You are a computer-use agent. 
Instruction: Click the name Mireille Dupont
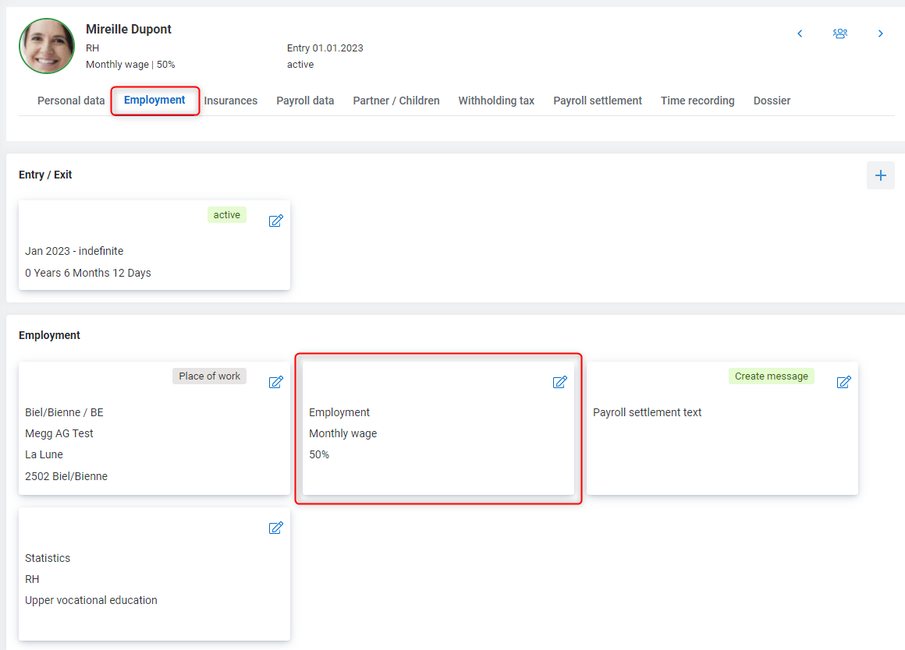(129, 29)
